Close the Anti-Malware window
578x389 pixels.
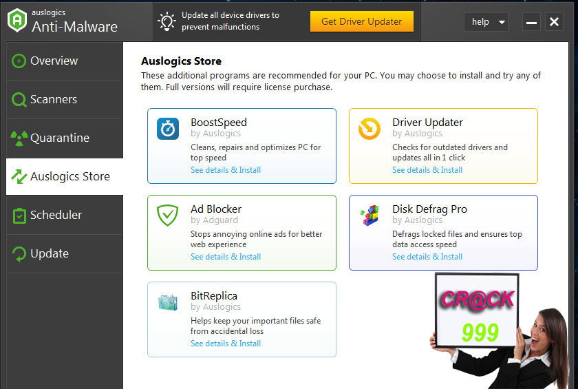click(554, 22)
